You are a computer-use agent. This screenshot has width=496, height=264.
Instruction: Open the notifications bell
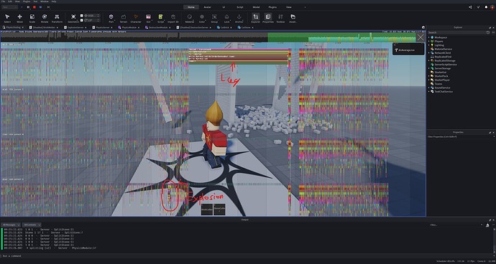pos(486,7)
